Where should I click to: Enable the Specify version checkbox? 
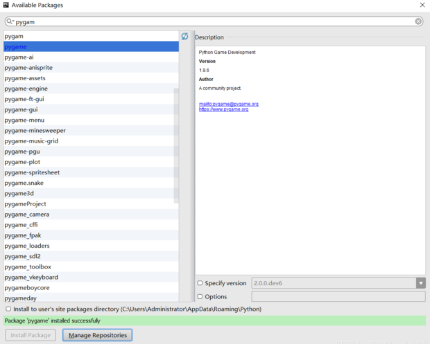tap(200, 283)
